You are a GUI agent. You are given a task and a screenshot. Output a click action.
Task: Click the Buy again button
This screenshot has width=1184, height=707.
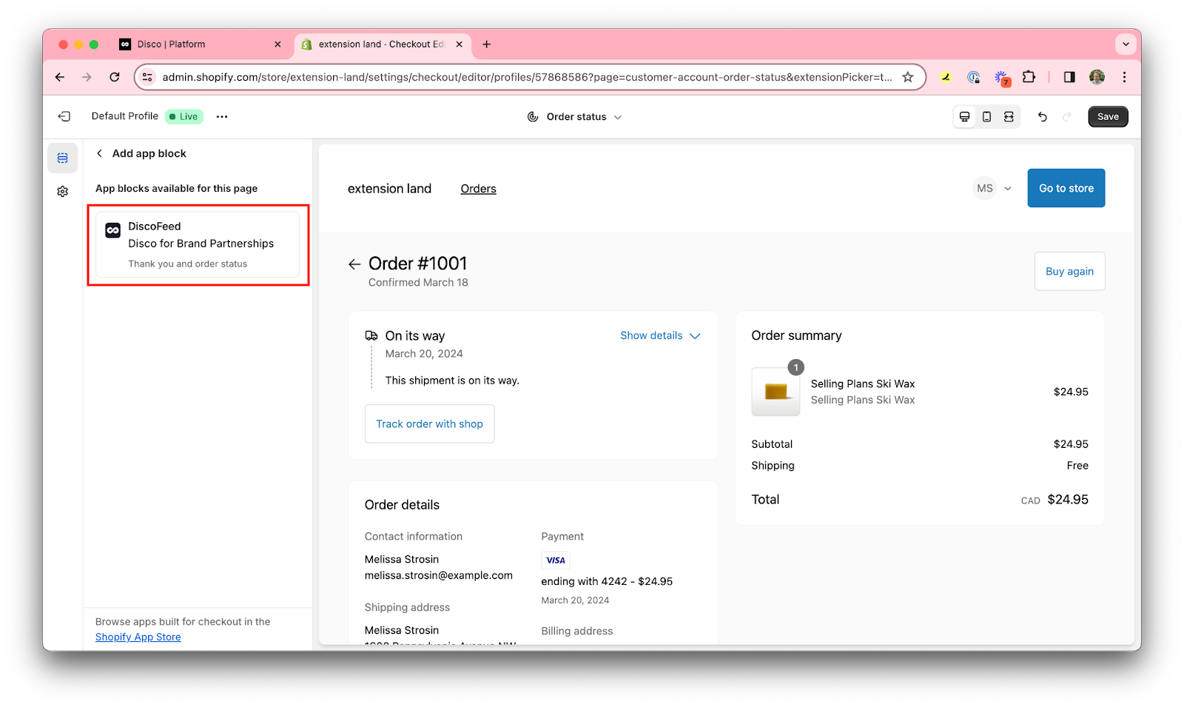coord(1069,272)
